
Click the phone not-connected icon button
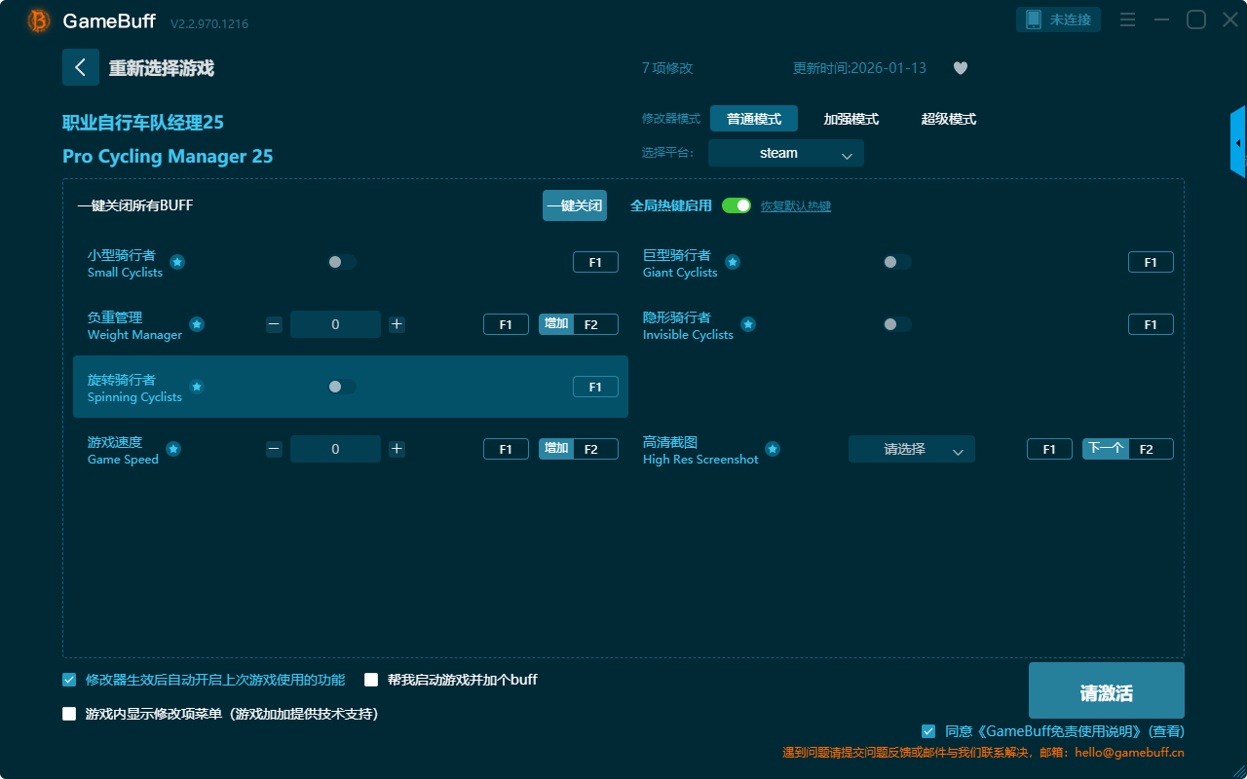point(1058,19)
